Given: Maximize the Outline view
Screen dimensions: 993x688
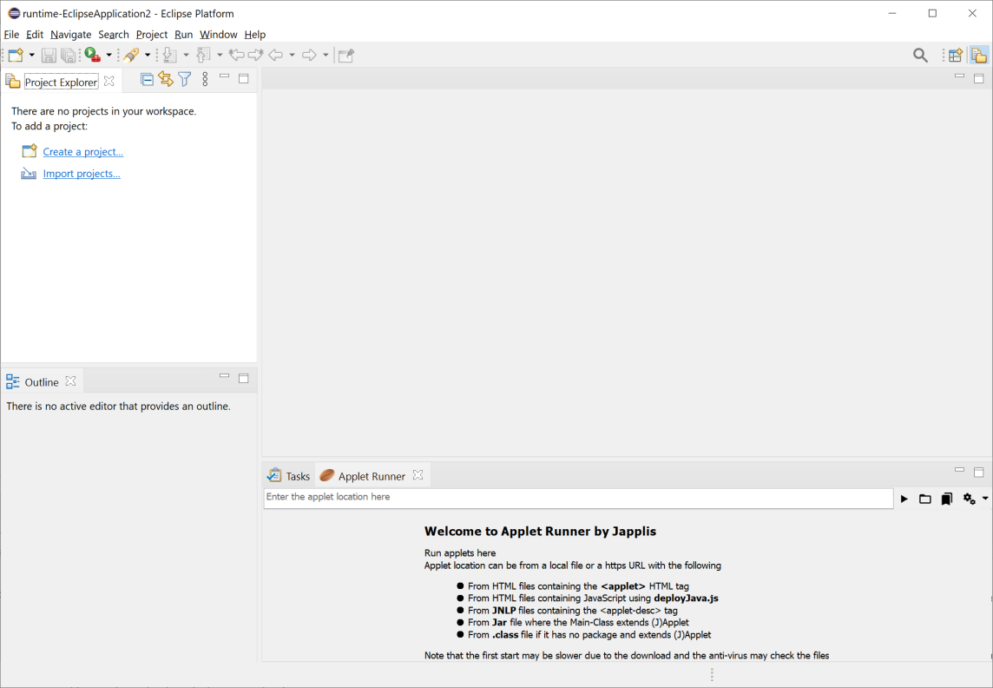Looking at the screenshot, I should 243,378.
